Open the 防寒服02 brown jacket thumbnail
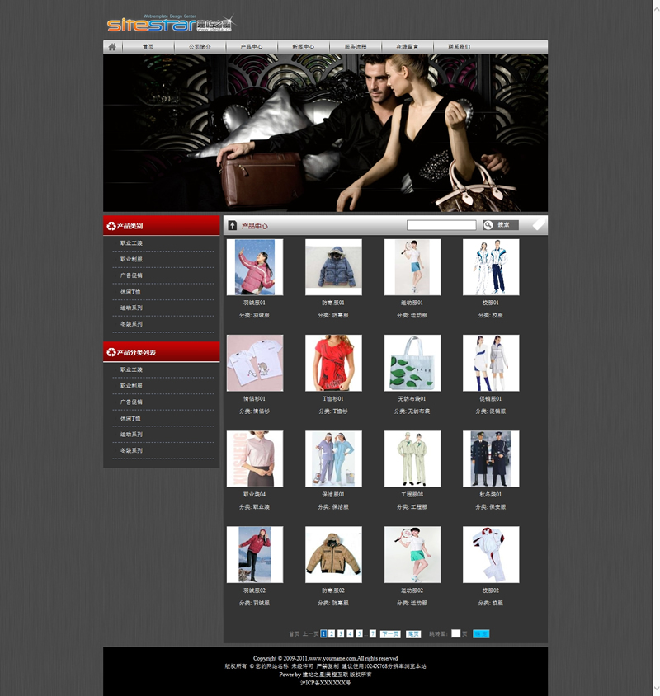The width and height of the screenshot is (660, 696). coord(333,554)
